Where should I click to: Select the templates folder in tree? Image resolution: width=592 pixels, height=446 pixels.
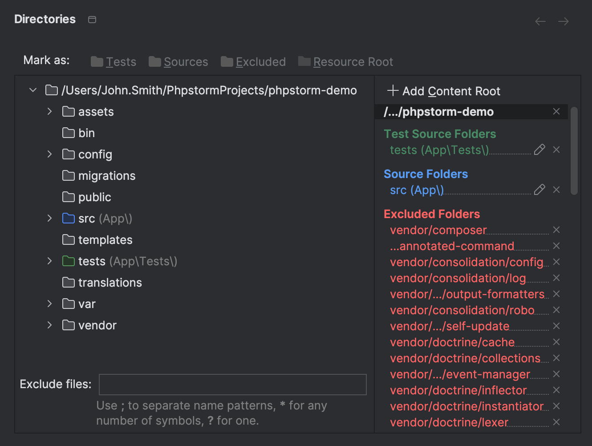(105, 240)
